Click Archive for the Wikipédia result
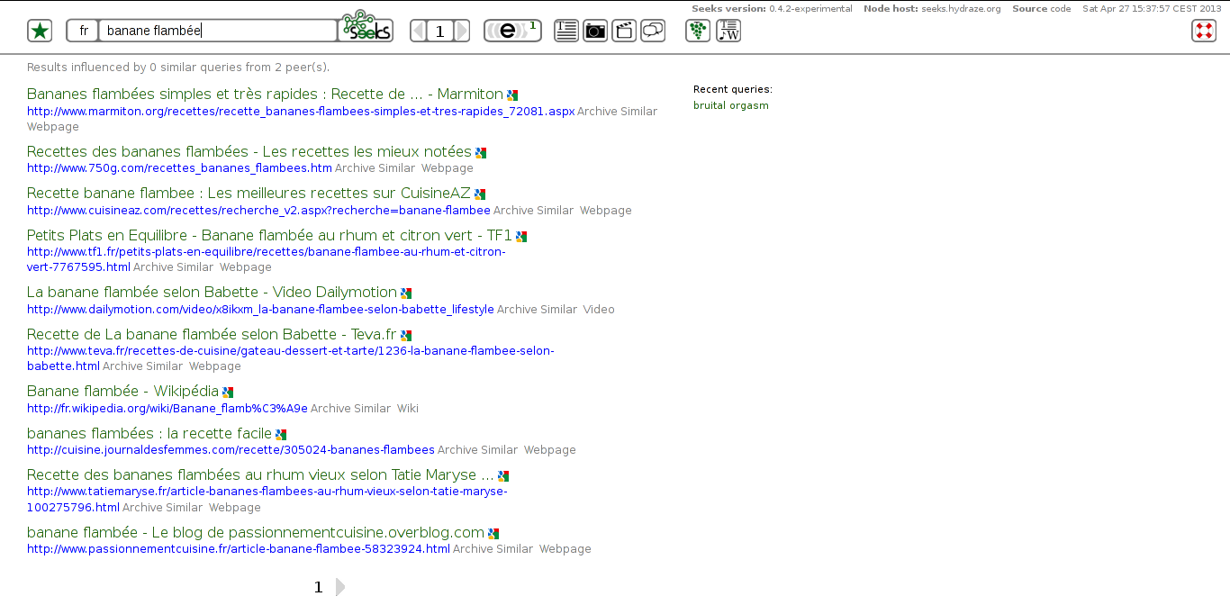 tap(330, 409)
